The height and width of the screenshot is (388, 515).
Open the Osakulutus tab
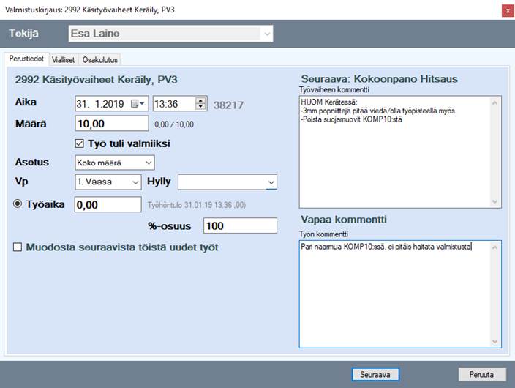(x=100, y=60)
